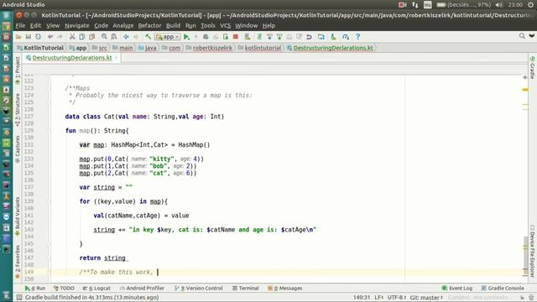Click the yellow warning marker in error stripe
This screenshot has width=537, height=302.
click(525, 90)
